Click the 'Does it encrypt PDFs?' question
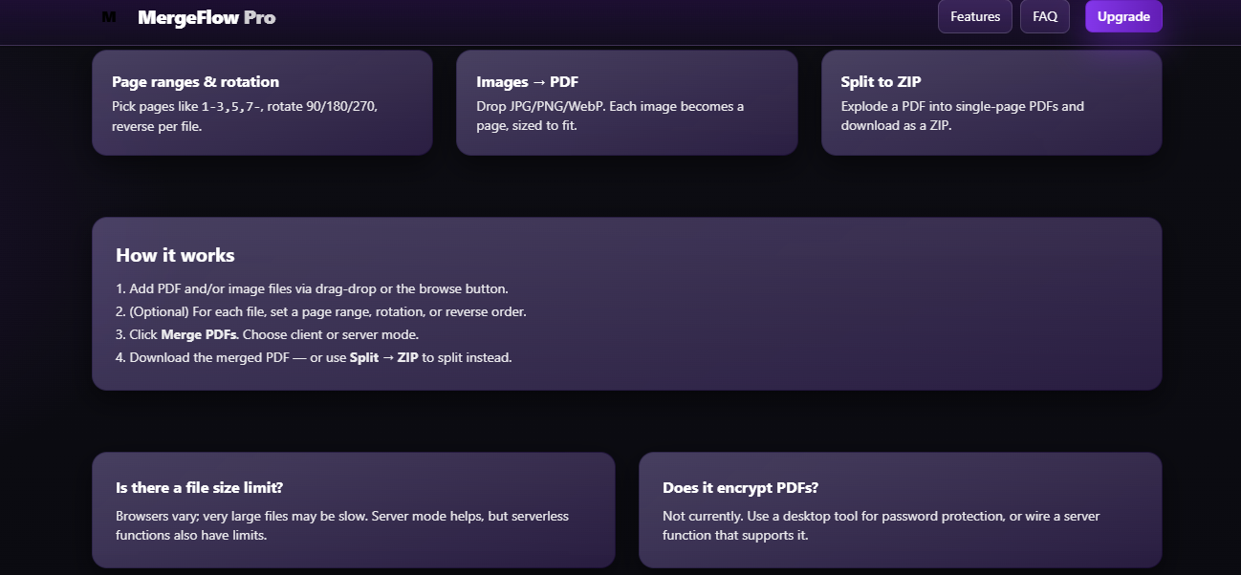1241x575 pixels. [740, 487]
